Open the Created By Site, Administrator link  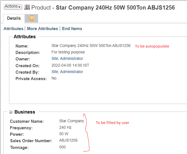click(67, 72)
